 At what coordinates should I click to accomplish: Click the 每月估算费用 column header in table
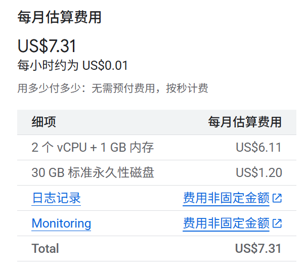245,122
